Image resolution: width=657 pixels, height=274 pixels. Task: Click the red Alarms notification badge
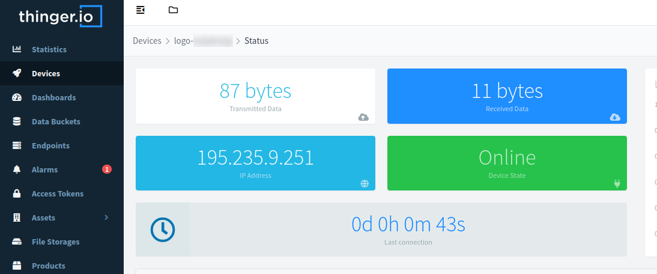click(x=107, y=169)
